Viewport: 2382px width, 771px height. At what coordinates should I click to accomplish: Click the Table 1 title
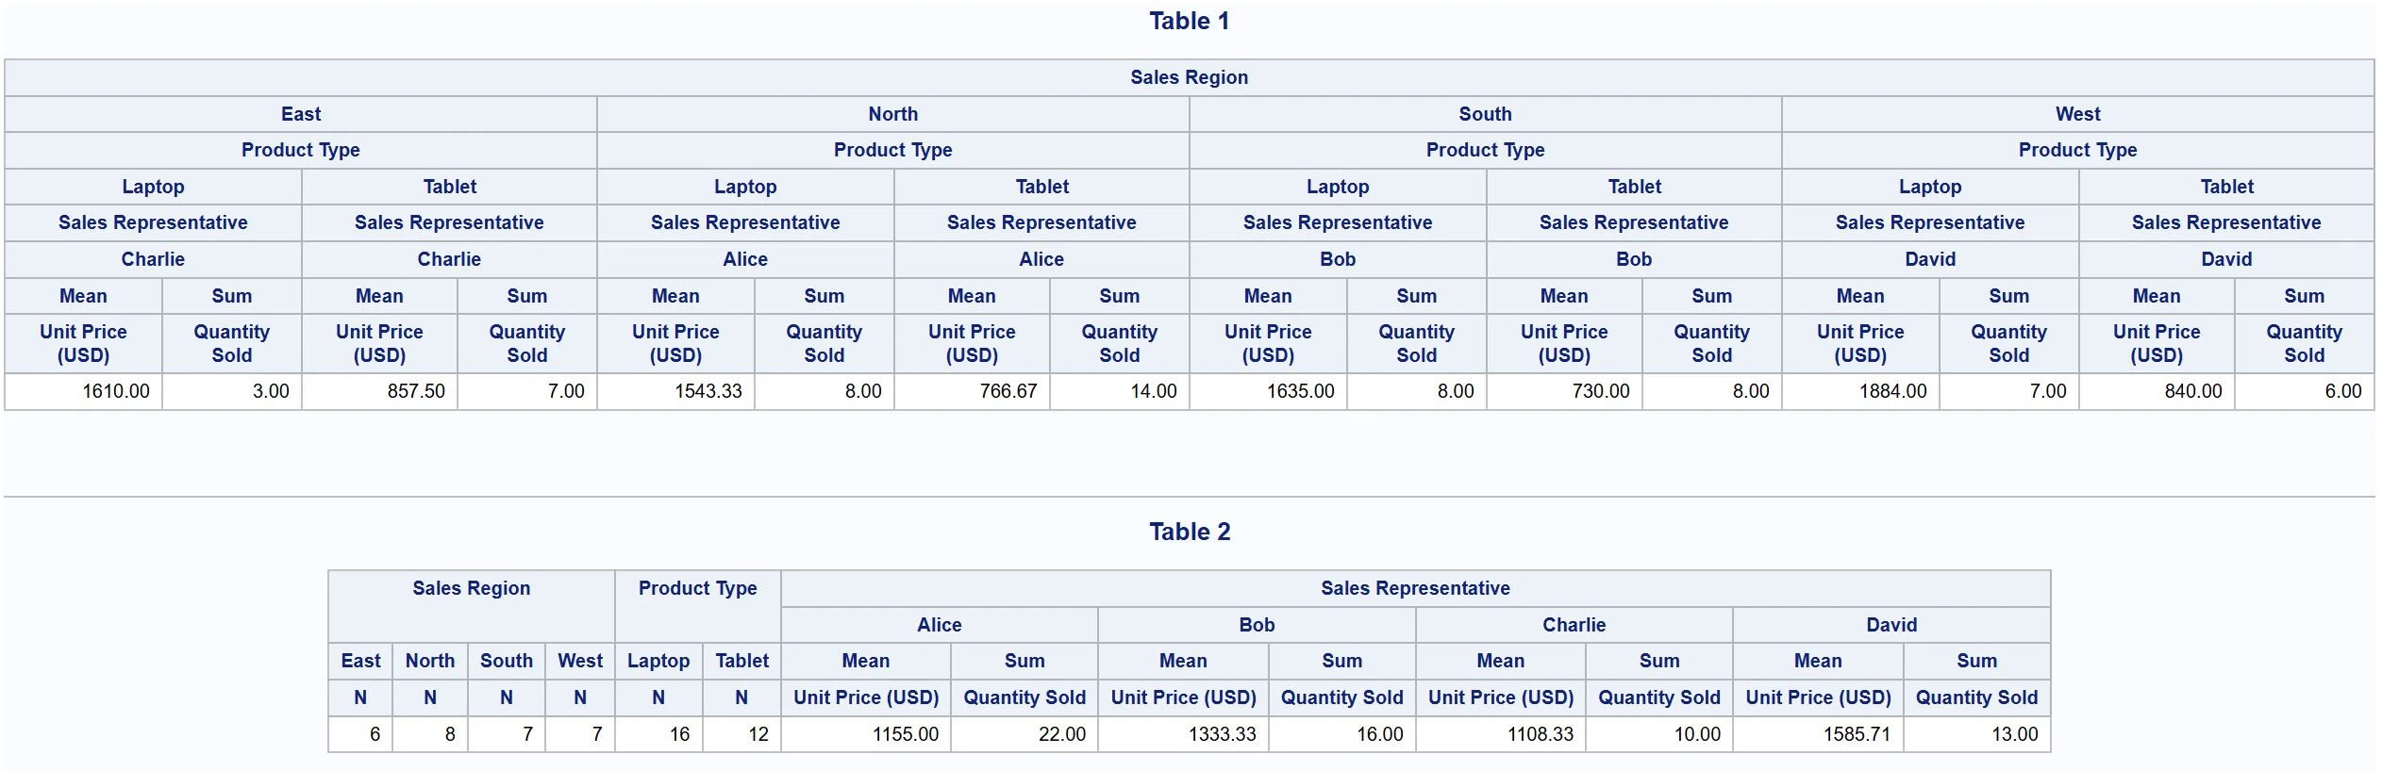[1189, 21]
